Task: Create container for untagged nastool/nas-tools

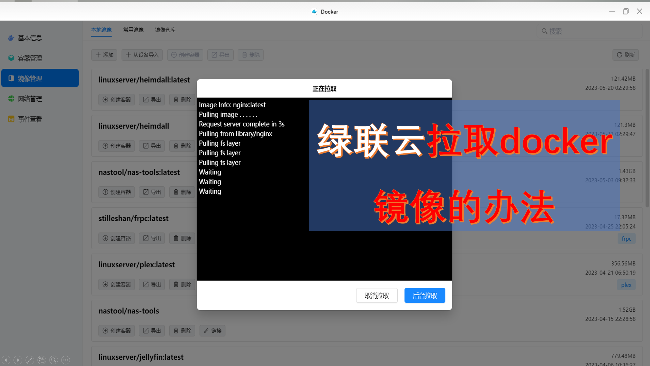Action: [117, 331]
